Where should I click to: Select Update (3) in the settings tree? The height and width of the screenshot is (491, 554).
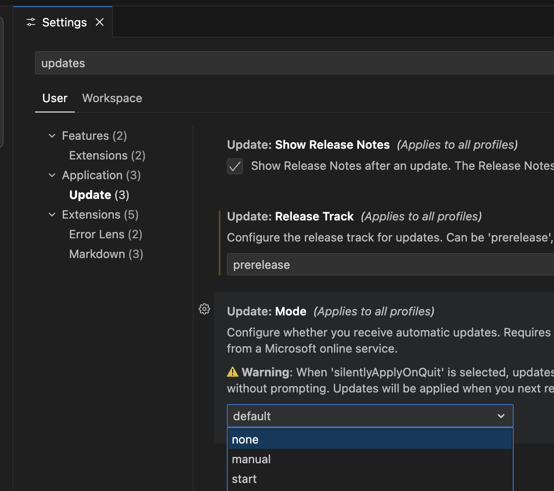pyautogui.click(x=99, y=195)
